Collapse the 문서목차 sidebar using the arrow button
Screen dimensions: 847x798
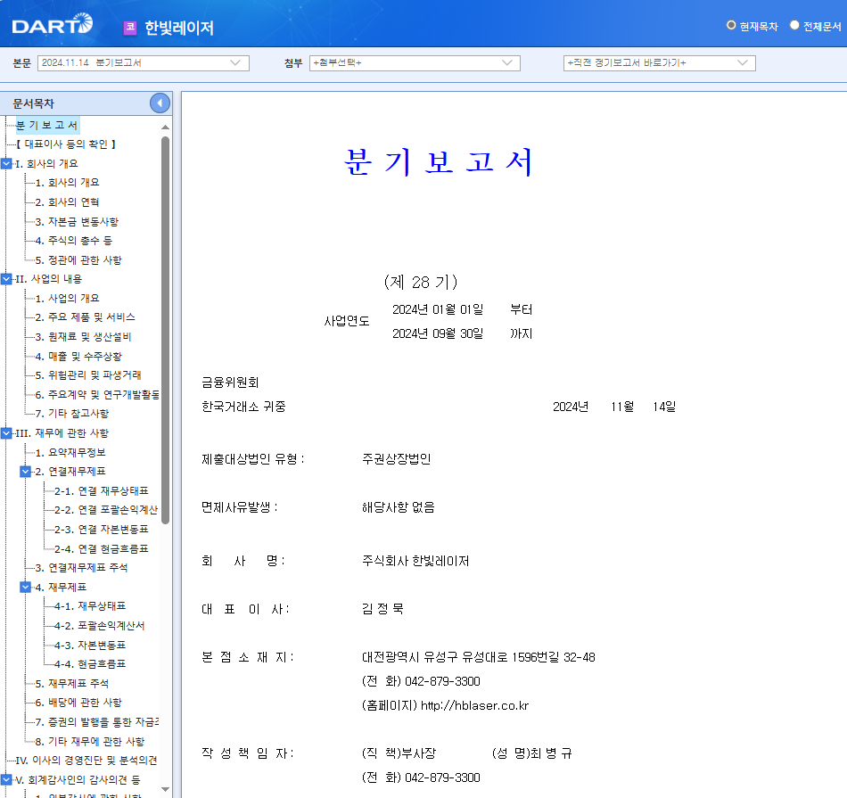click(x=160, y=102)
